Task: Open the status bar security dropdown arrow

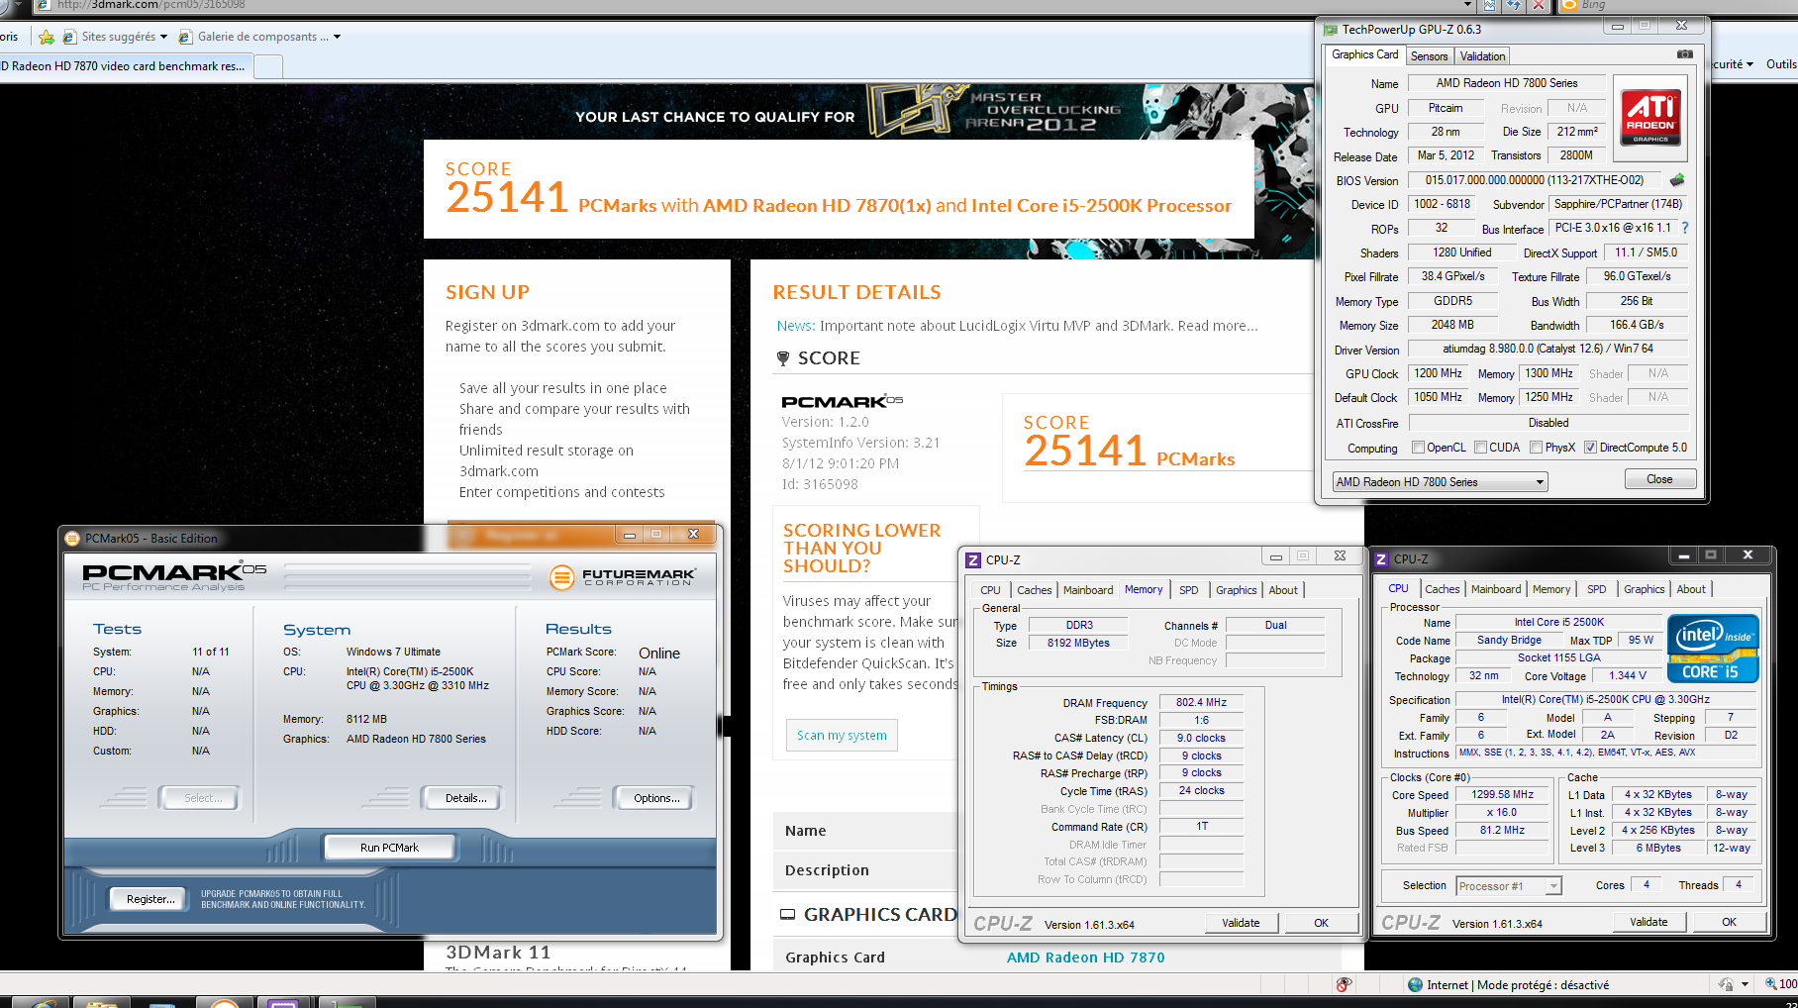Action: click(1746, 984)
